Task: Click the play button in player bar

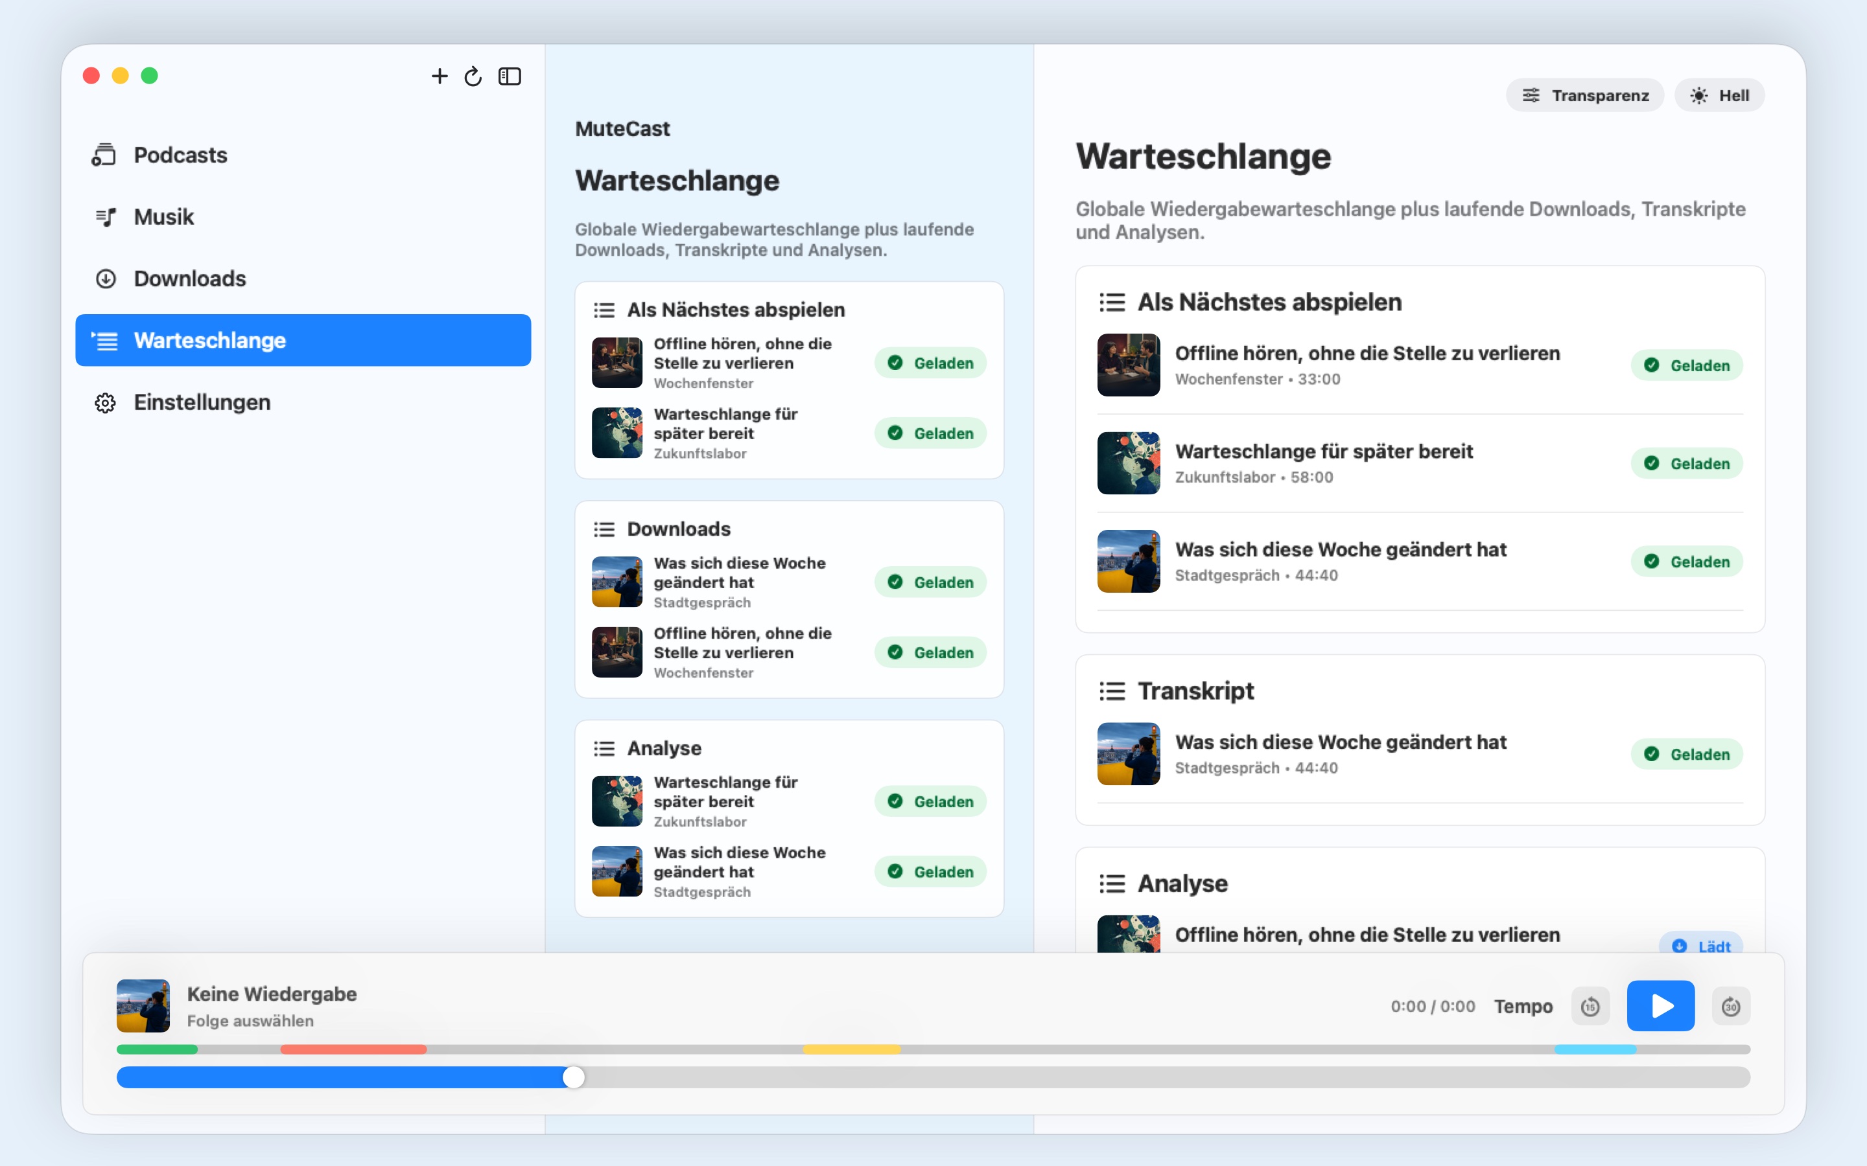Action: coord(1660,1005)
